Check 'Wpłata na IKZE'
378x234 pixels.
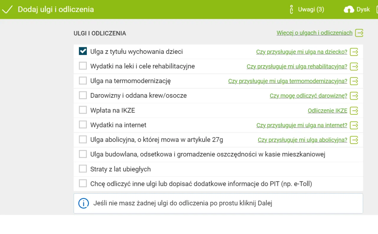(x=83, y=110)
